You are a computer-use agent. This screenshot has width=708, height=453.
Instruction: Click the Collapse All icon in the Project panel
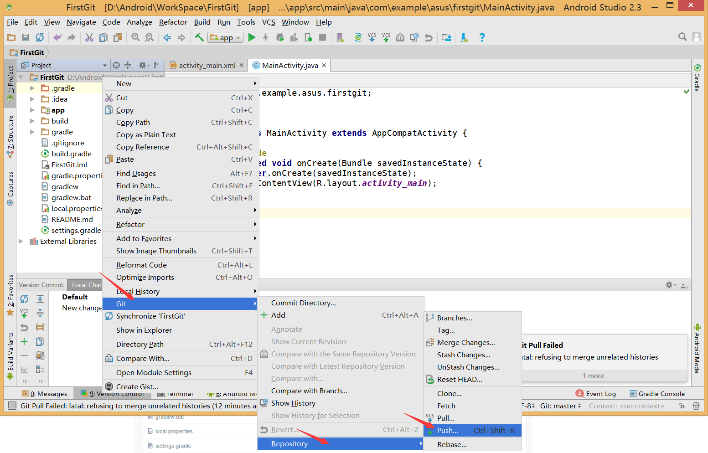click(x=128, y=65)
